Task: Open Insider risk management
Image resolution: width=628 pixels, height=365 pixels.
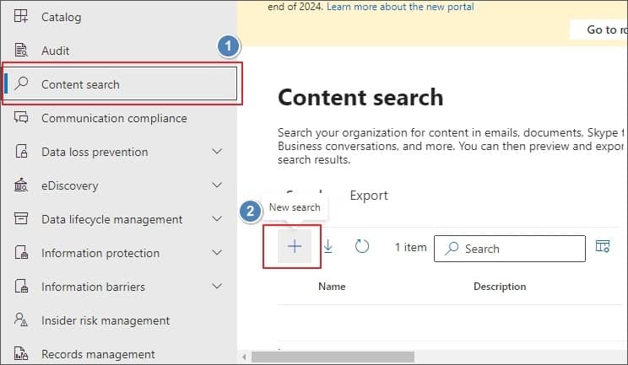Action: (x=106, y=320)
